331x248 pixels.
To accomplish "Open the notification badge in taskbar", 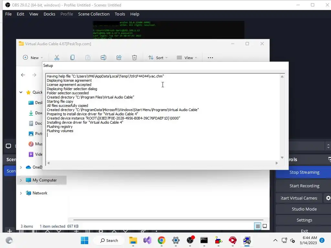I will 322,240.
